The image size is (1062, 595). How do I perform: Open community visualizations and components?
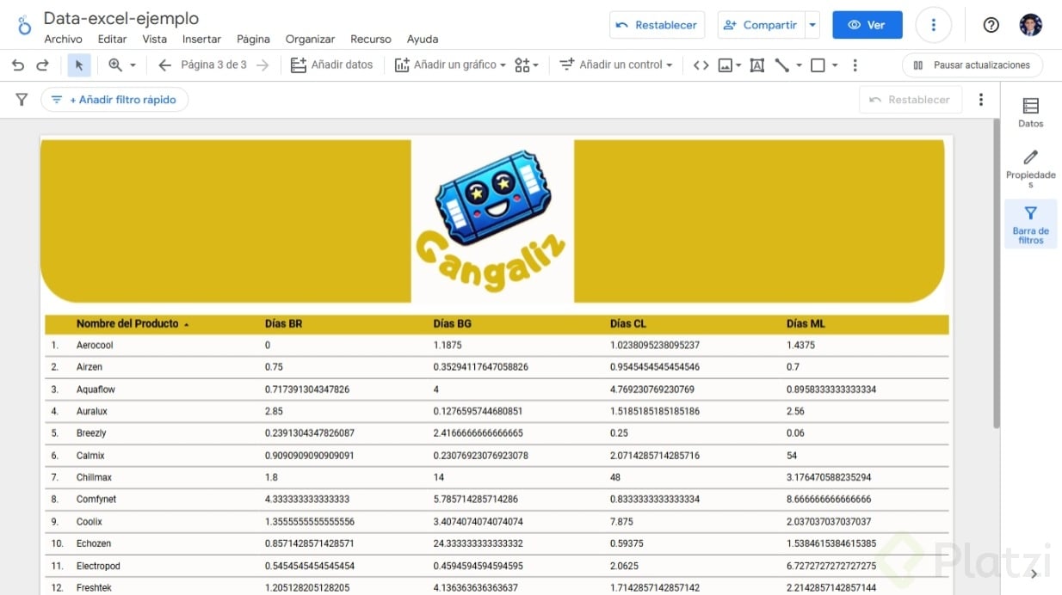coord(522,65)
